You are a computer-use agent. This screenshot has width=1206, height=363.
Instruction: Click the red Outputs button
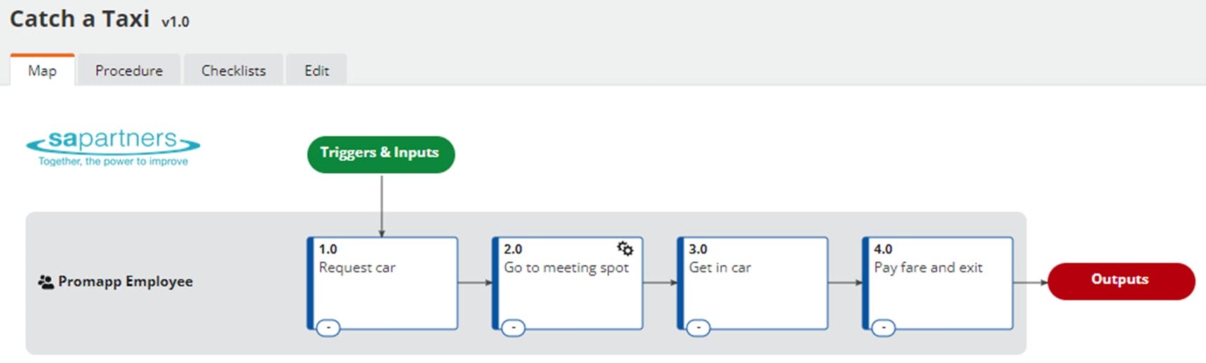pos(1120,280)
